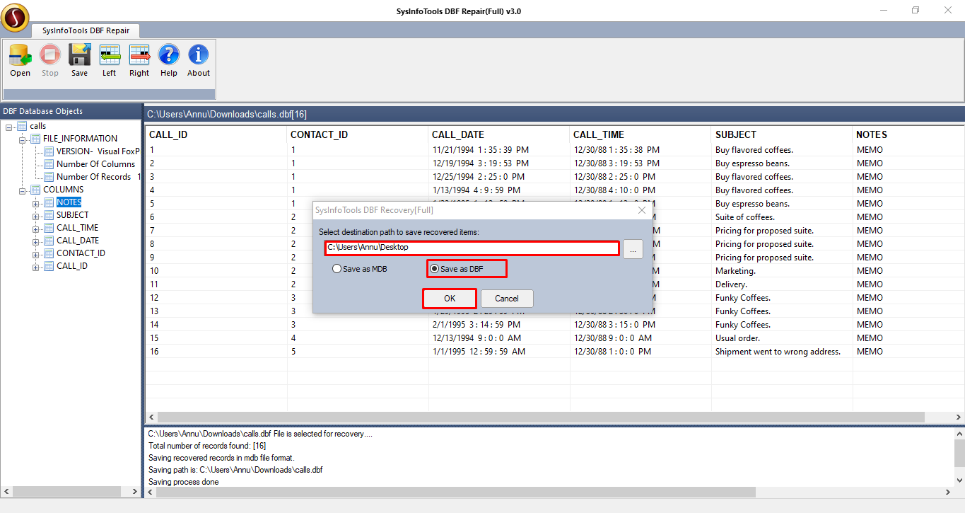This screenshot has height=513, width=965.
Task: Click the Stop toolbar icon
Action: tap(50, 56)
